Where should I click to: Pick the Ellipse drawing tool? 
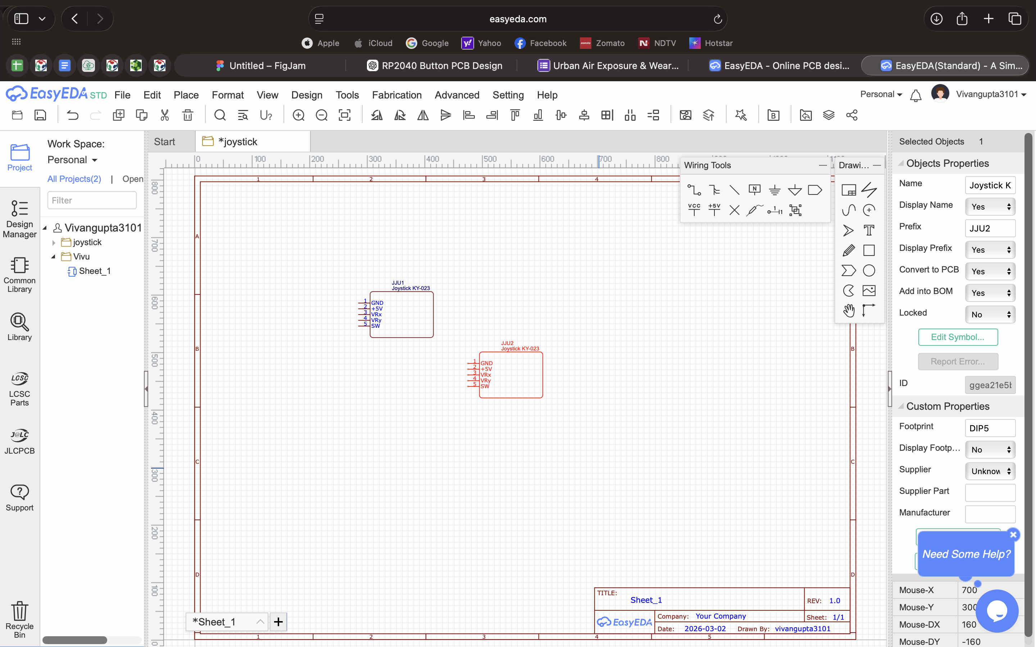click(869, 270)
